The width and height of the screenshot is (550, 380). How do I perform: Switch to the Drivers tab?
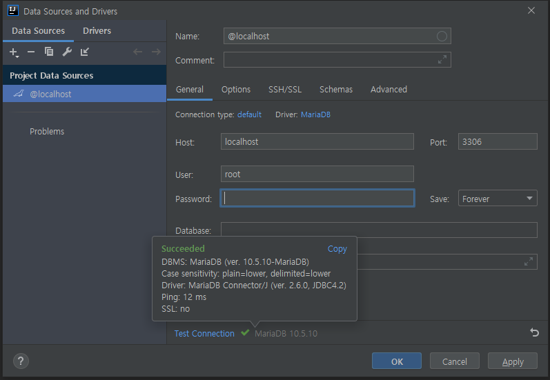pyautogui.click(x=97, y=31)
